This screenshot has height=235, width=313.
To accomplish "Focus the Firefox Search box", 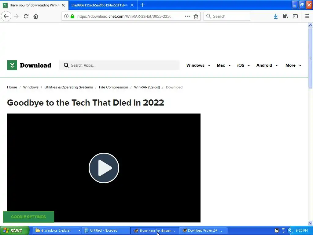I will pyautogui.click(x=227, y=16).
